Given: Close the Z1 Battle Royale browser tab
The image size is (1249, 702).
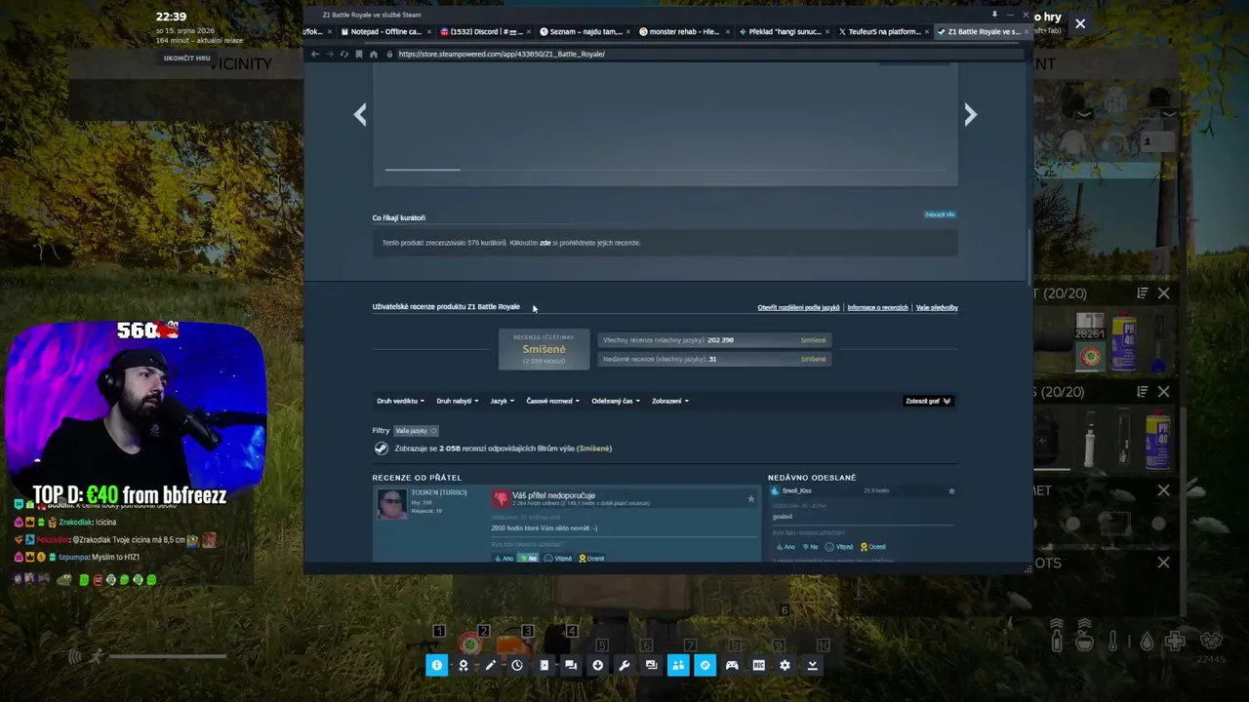Looking at the screenshot, I should (1025, 31).
